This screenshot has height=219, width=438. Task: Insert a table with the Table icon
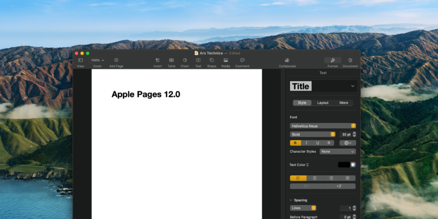[x=172, y=60]
